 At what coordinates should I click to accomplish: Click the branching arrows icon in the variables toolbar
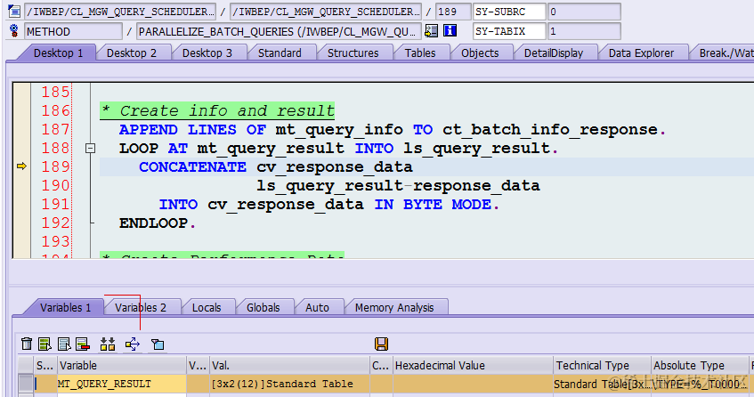(133, 344)
